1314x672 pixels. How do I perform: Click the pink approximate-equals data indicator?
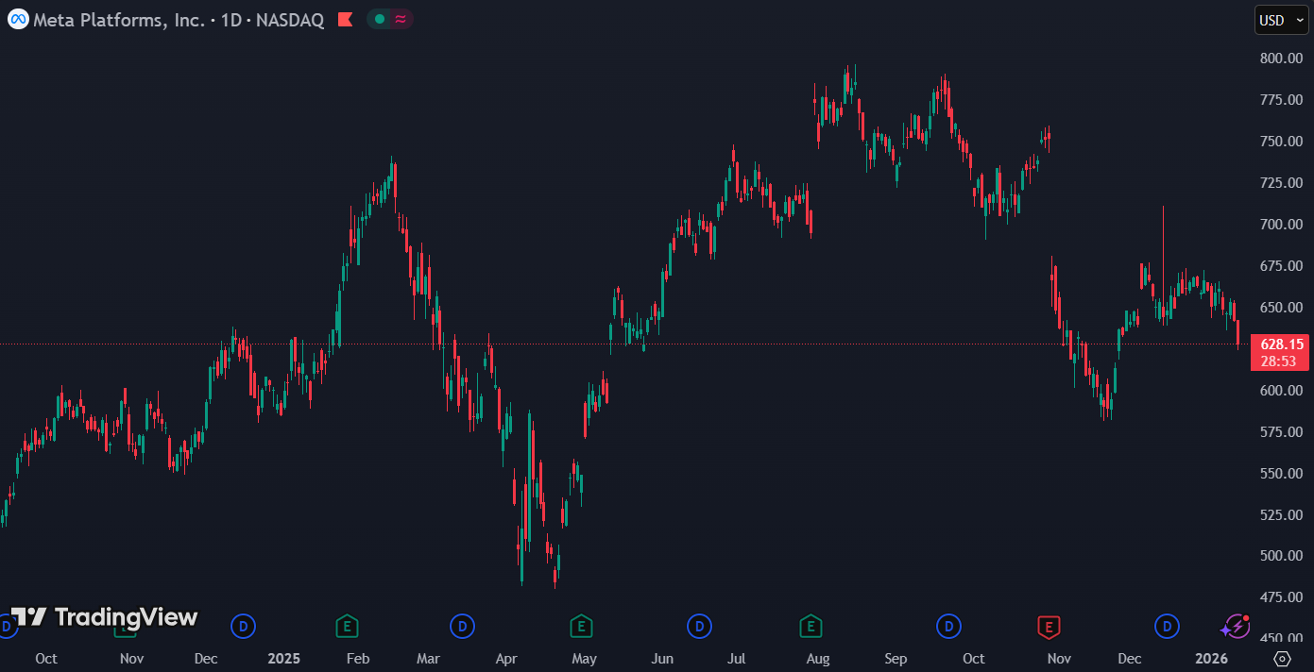pyautogui.click(x=401, y=19)
